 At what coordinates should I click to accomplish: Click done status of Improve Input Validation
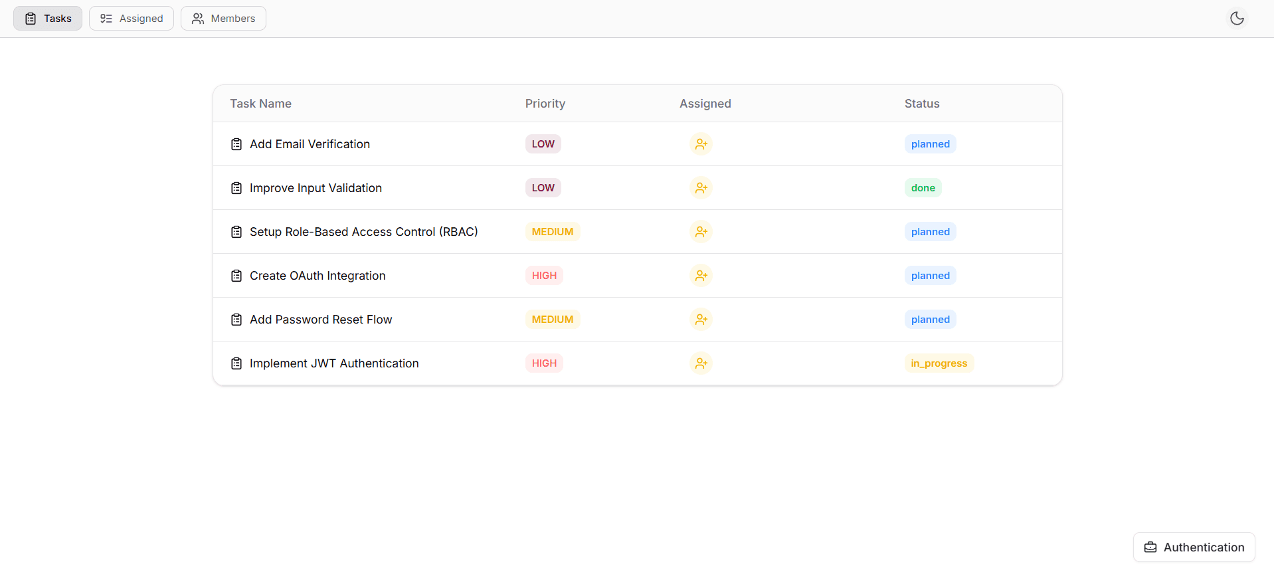point(923,188)
